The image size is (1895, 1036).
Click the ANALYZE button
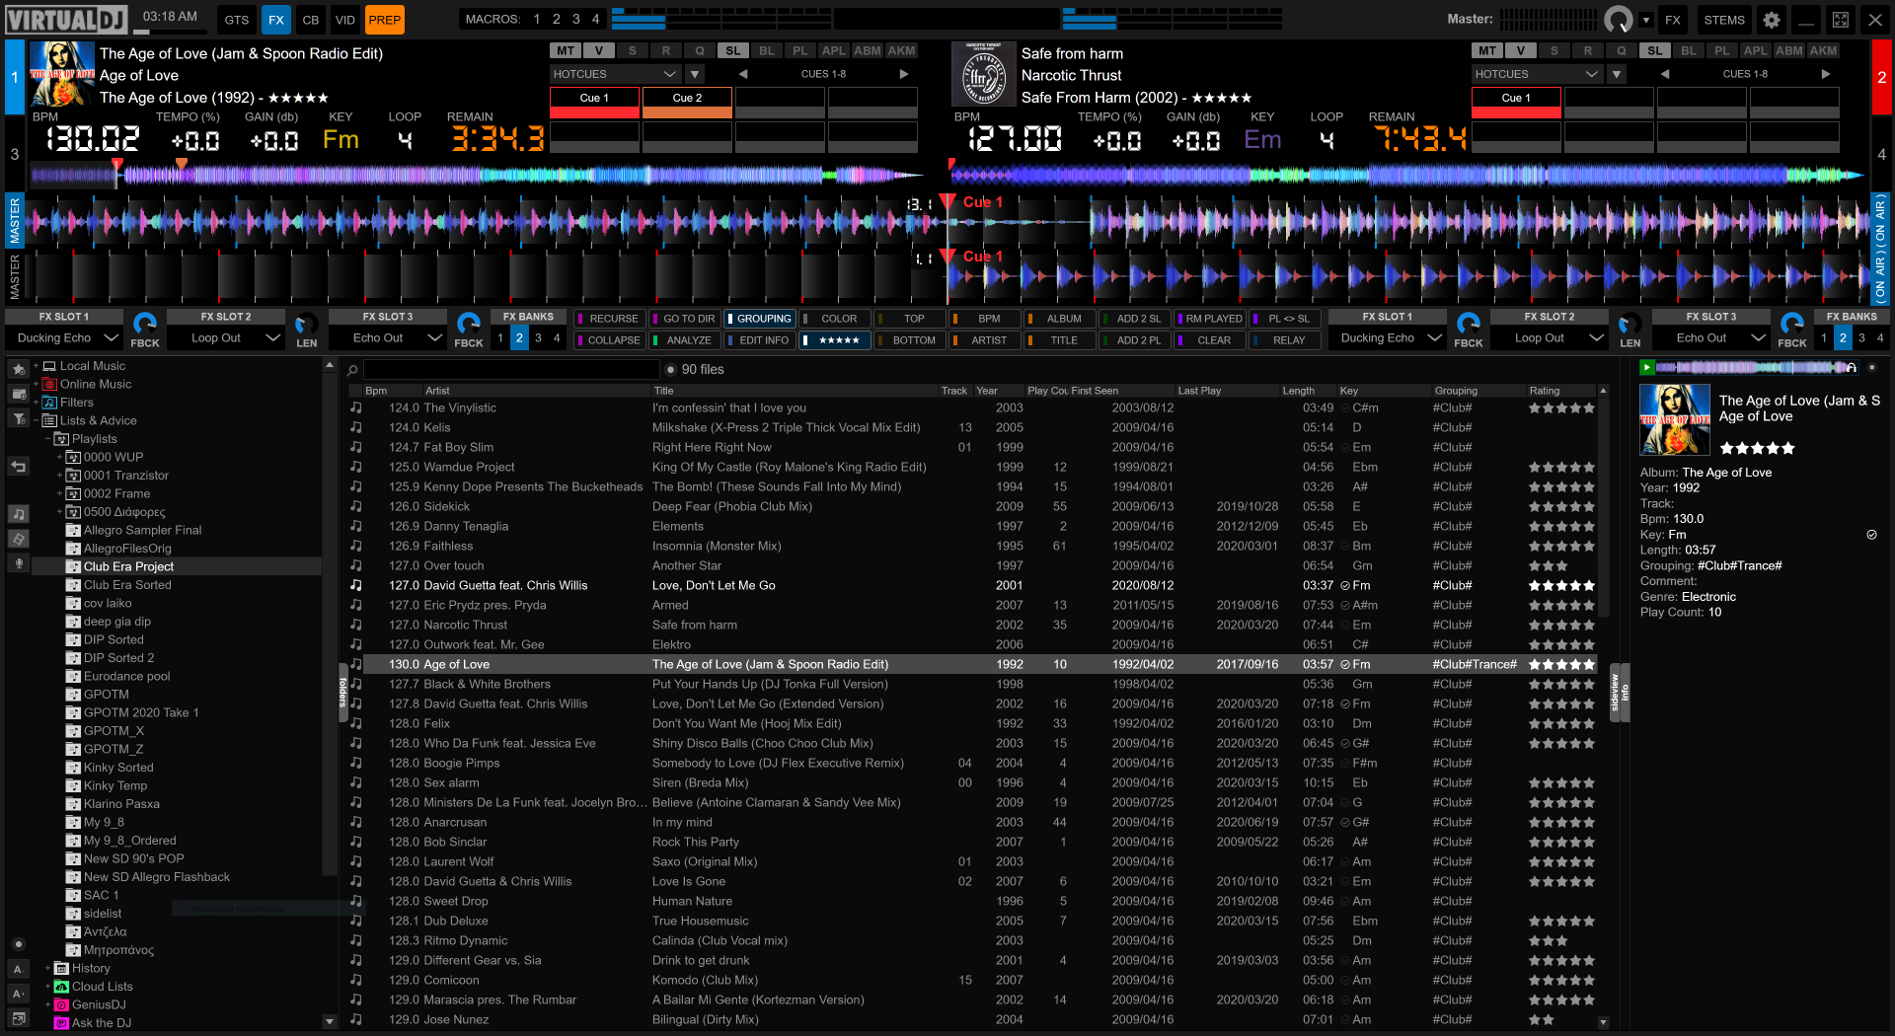(x=685, y=340)
